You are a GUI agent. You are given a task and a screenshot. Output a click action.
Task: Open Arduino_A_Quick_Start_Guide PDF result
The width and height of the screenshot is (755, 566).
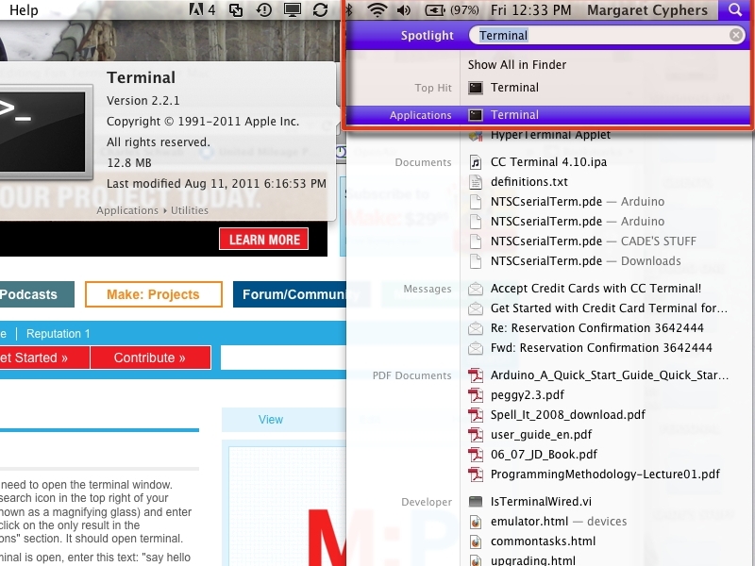pyautogui.click(x=609, y=375)
